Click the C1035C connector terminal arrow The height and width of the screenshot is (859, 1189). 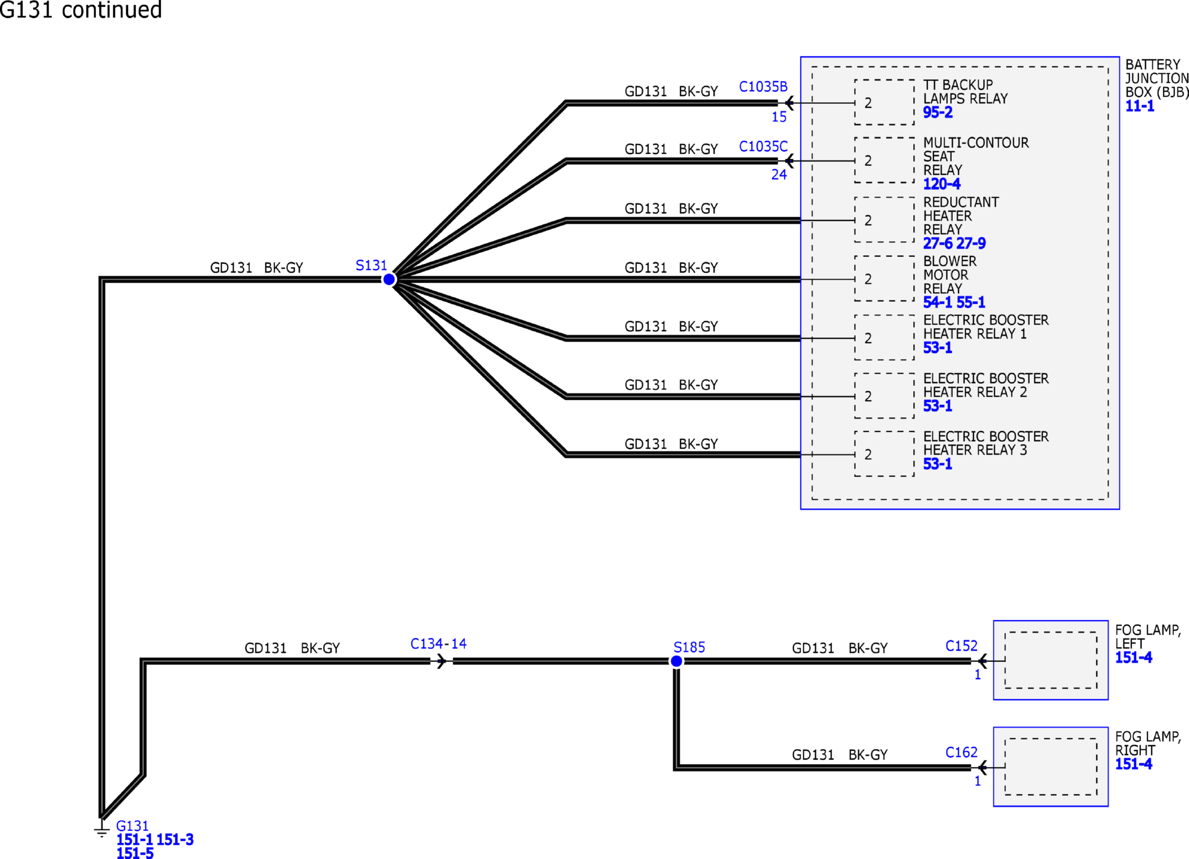pos(789,161)
